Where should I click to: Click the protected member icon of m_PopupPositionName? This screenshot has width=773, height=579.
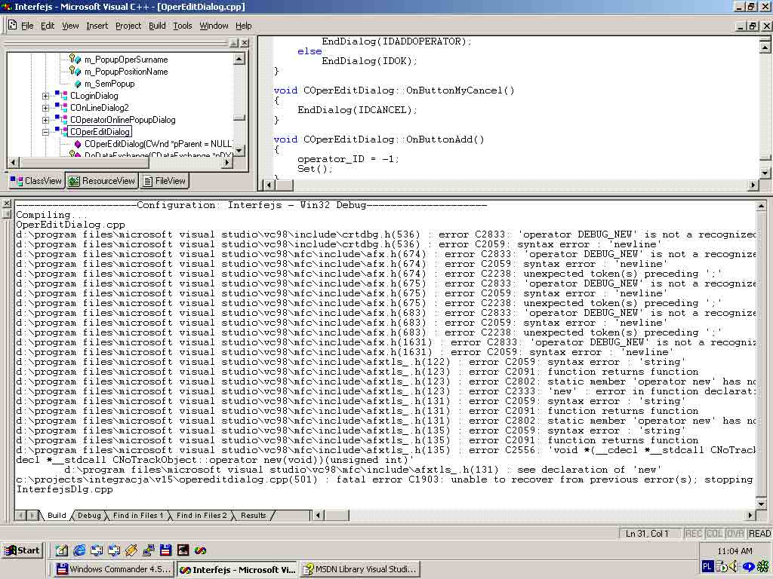(x=75, y=72)
